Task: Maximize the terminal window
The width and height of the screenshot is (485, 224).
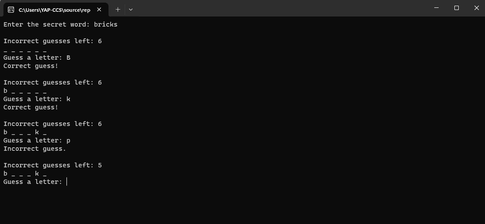Action: point(456,8)
